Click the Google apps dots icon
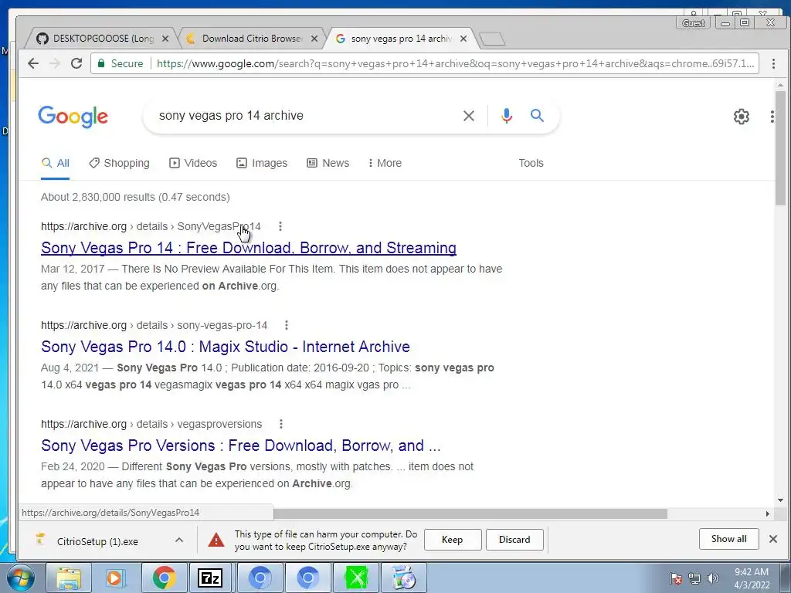The width and height of the screenshot is (791, 593). pos(772,117)
